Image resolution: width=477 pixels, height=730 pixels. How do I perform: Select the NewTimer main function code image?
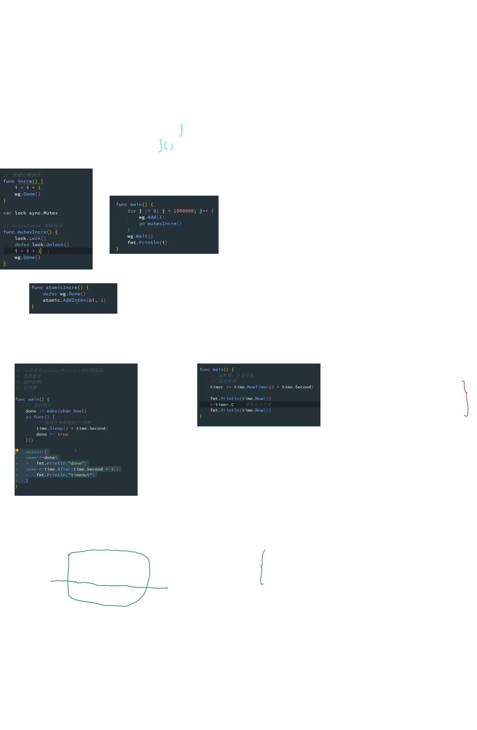(259, 395)
